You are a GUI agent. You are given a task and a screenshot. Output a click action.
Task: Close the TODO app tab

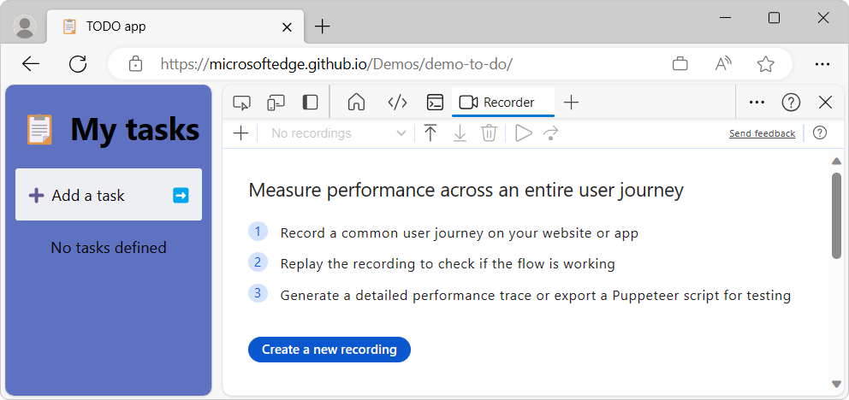point(287,27)
